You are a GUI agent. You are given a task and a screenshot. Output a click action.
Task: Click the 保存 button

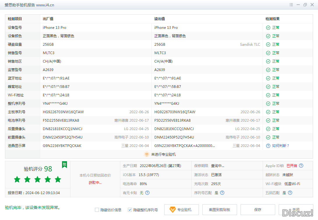point(258,210)
